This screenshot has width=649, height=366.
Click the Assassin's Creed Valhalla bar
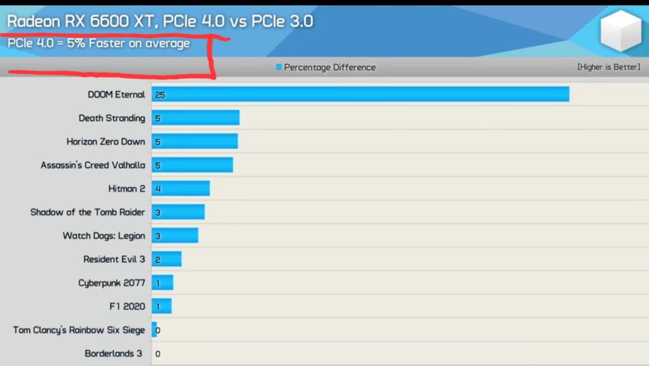click(192, 165)
